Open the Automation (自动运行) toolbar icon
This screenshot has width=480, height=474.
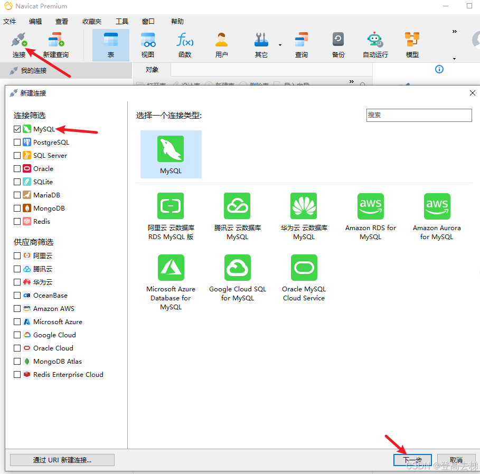(x=375, y=45)
